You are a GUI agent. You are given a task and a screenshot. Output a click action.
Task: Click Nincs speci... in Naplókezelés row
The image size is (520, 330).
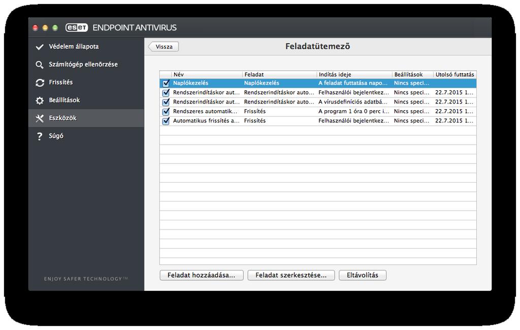coord(411,83)
